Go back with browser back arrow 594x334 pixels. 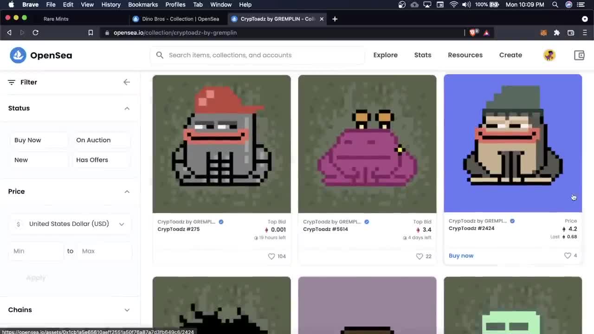click(x=9, y=32)
